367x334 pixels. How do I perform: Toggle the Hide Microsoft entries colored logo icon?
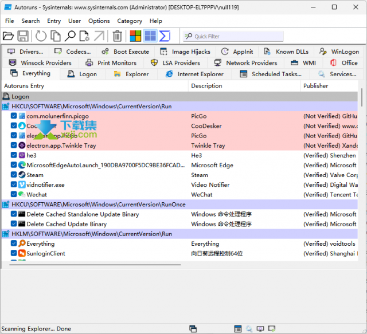[135, 36]
